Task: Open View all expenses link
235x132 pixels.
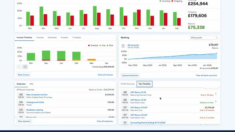Action: tap(105, 121)
